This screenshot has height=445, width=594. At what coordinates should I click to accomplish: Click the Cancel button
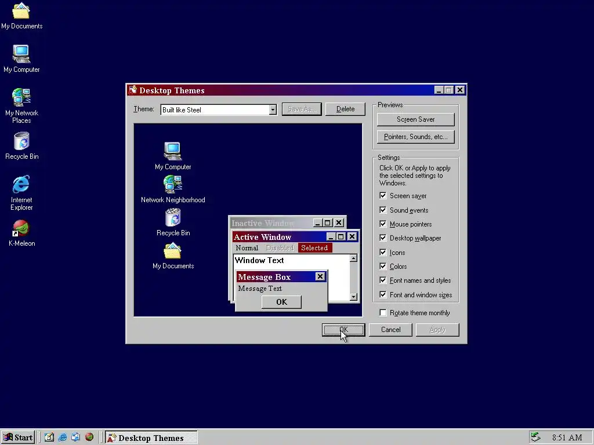tap(390, 330)
